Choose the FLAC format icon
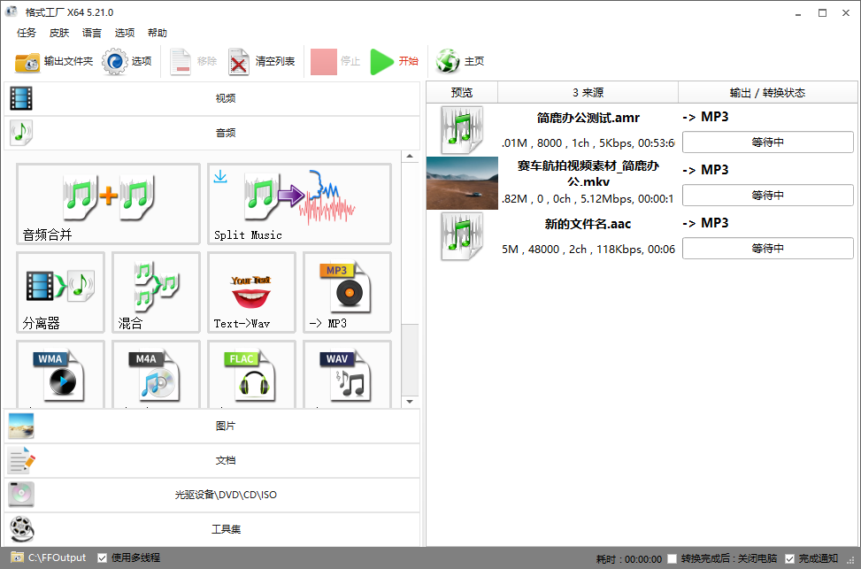 pos(251,373)
